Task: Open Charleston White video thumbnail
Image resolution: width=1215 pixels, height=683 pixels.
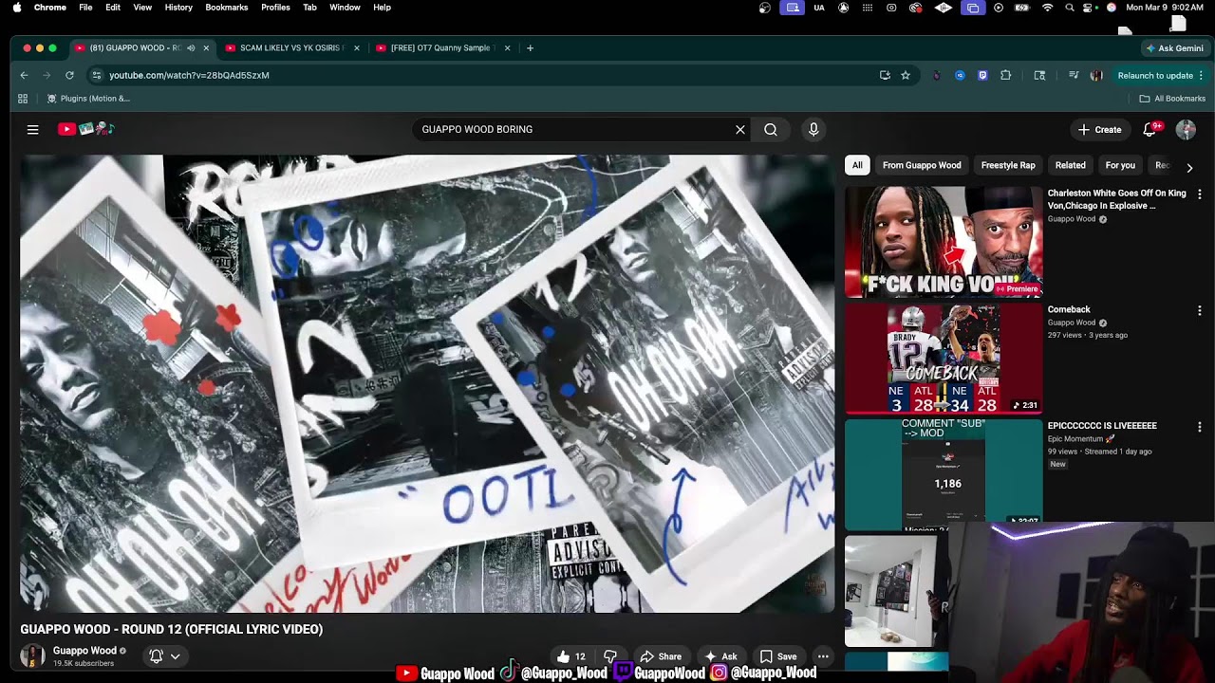Action: (944, 242)
